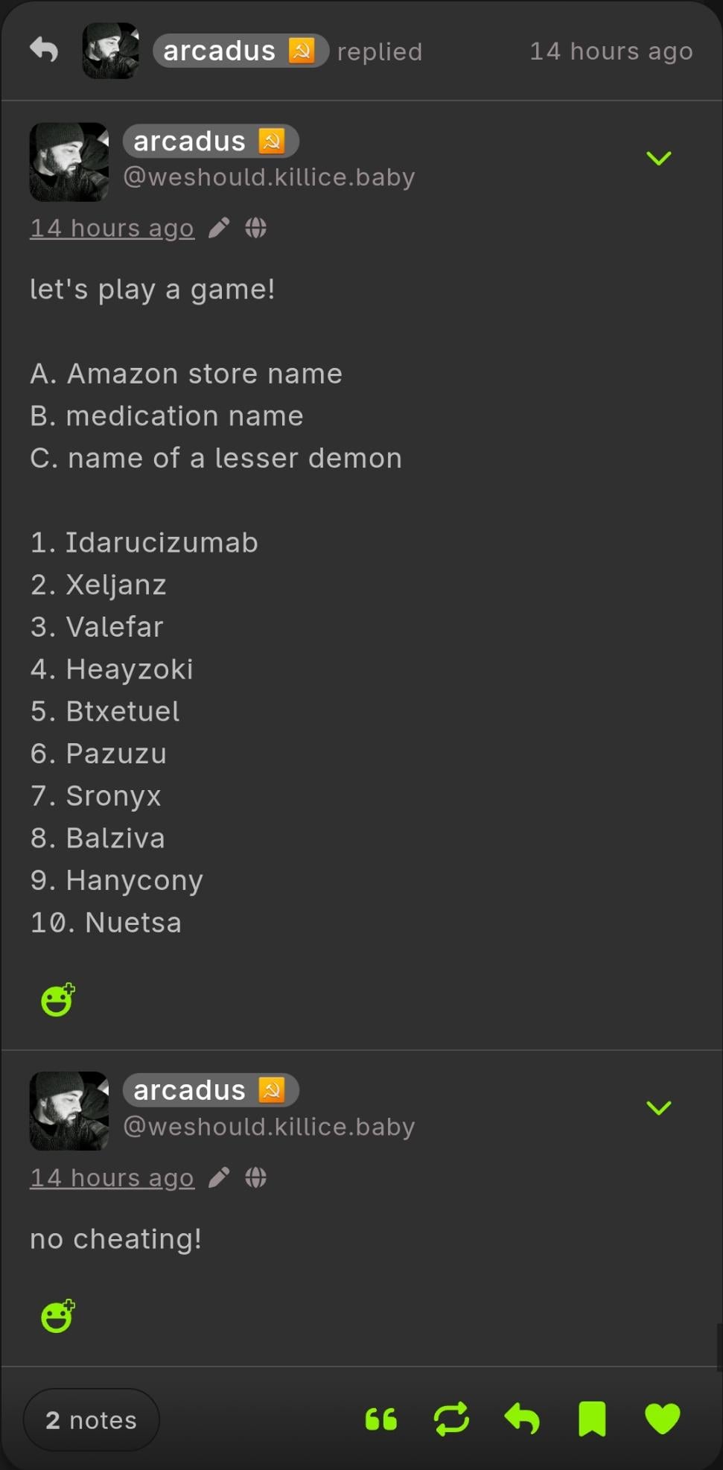
Task: Open timestamp link of the game post
Action: (112, 228)
